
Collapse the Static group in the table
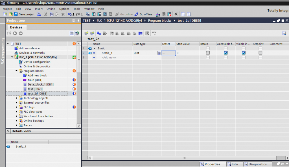click(94, 48)
